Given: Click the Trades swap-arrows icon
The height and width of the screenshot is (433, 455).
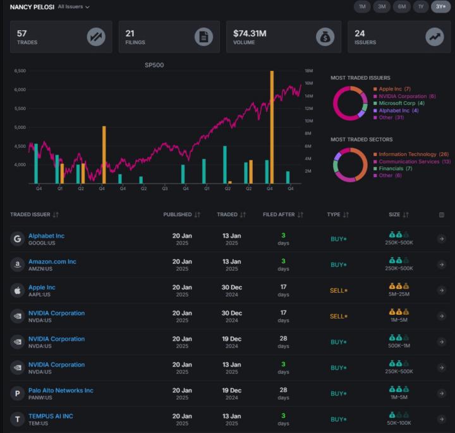Looking at the screenshot, I should pyautogui.click(x=96, y=37).
